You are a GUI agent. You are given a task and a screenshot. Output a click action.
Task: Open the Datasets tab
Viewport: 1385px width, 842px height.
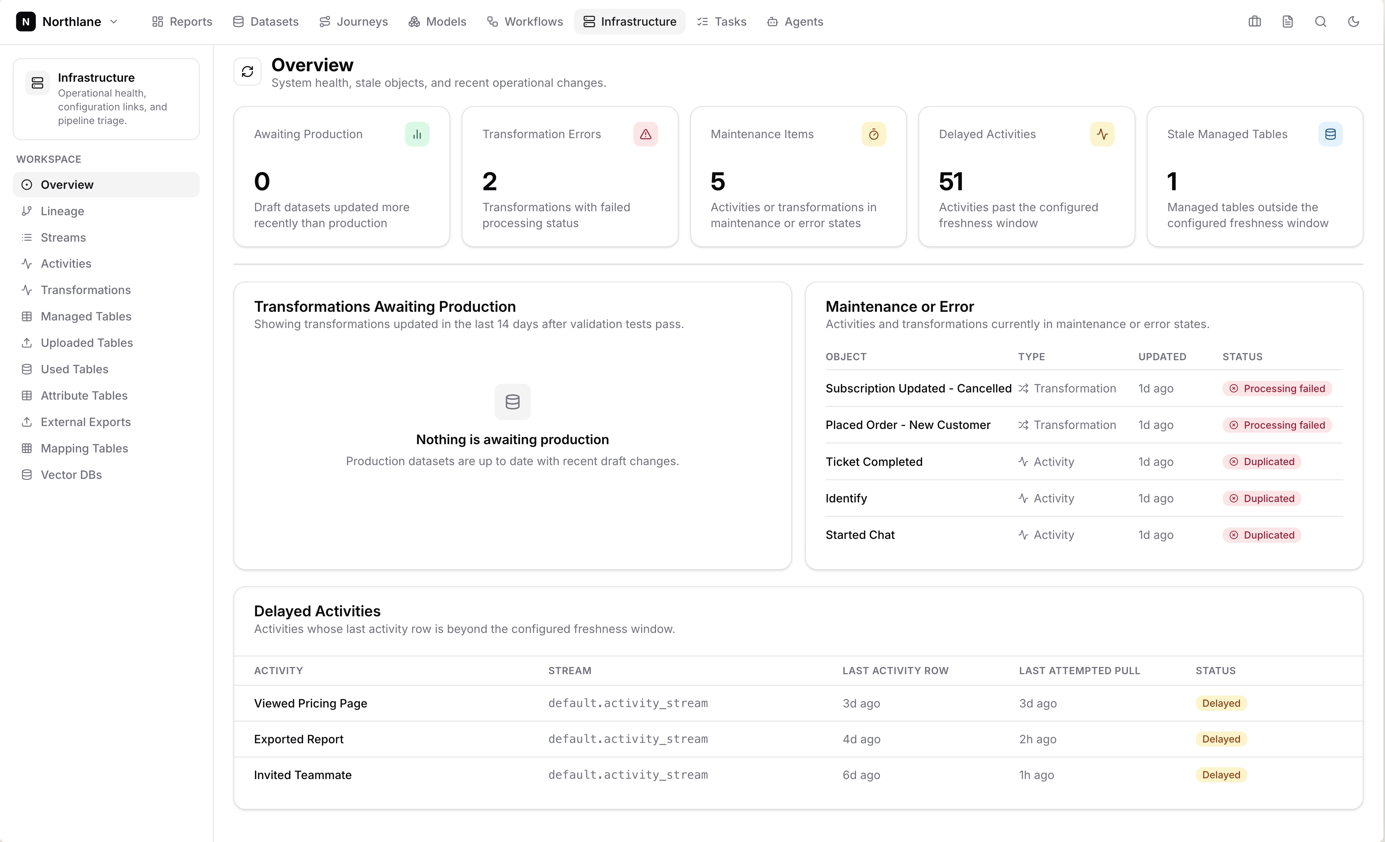click(266, 21)
